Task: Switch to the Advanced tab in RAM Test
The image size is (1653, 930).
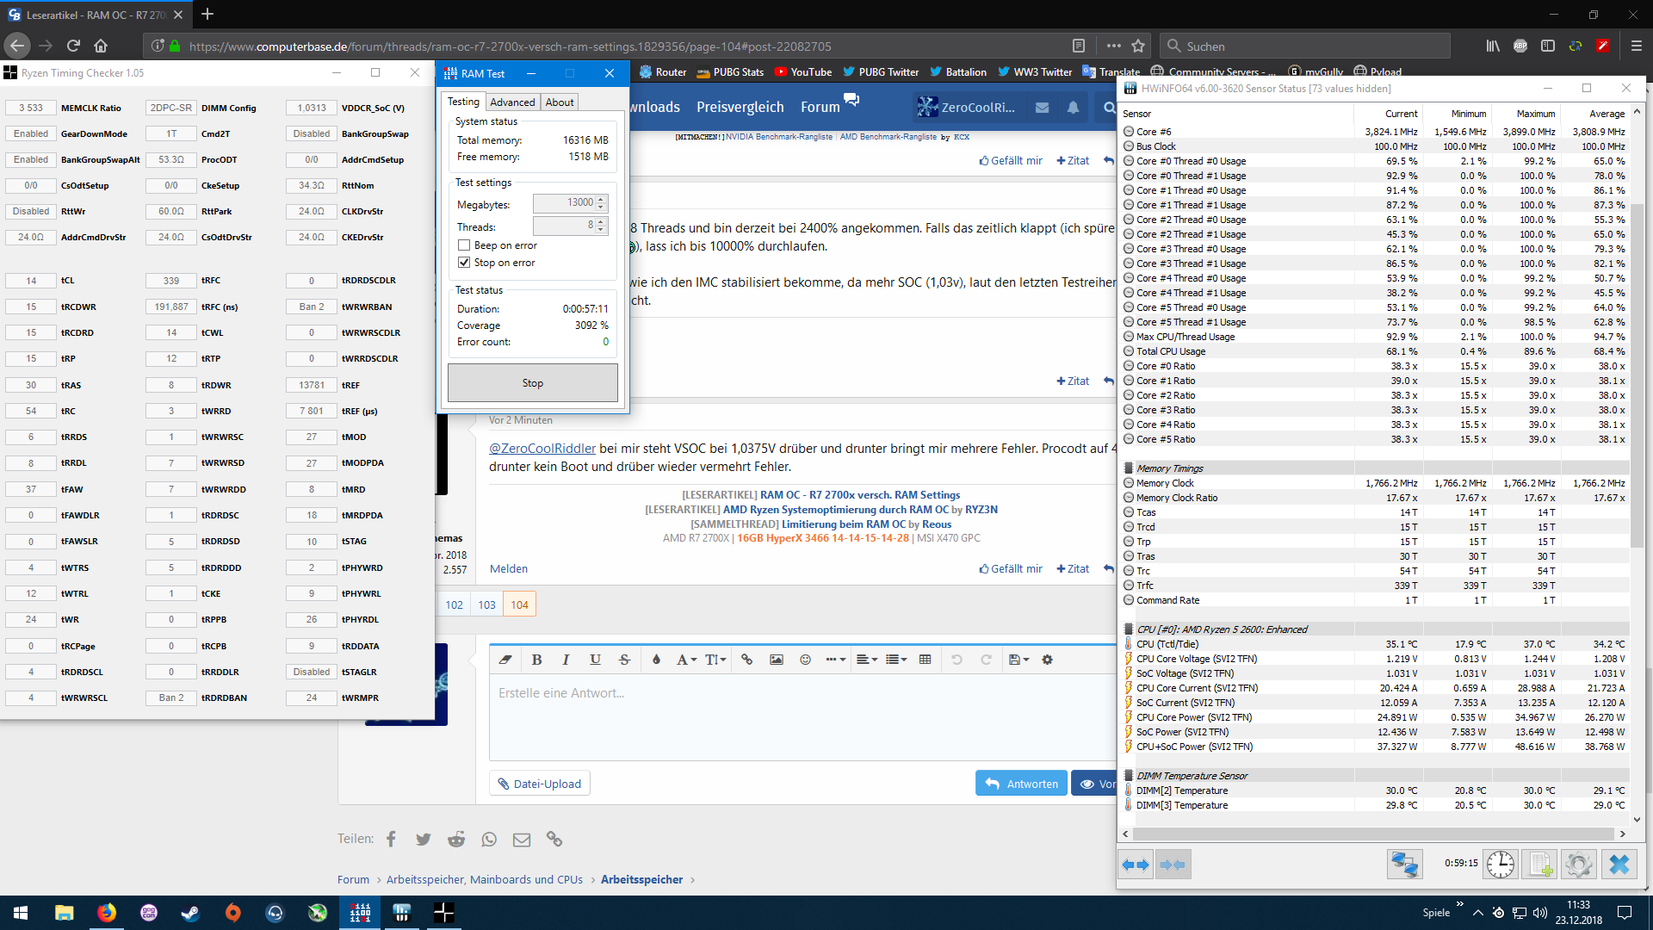Action: pyautogui.click(x=512, y=102)
